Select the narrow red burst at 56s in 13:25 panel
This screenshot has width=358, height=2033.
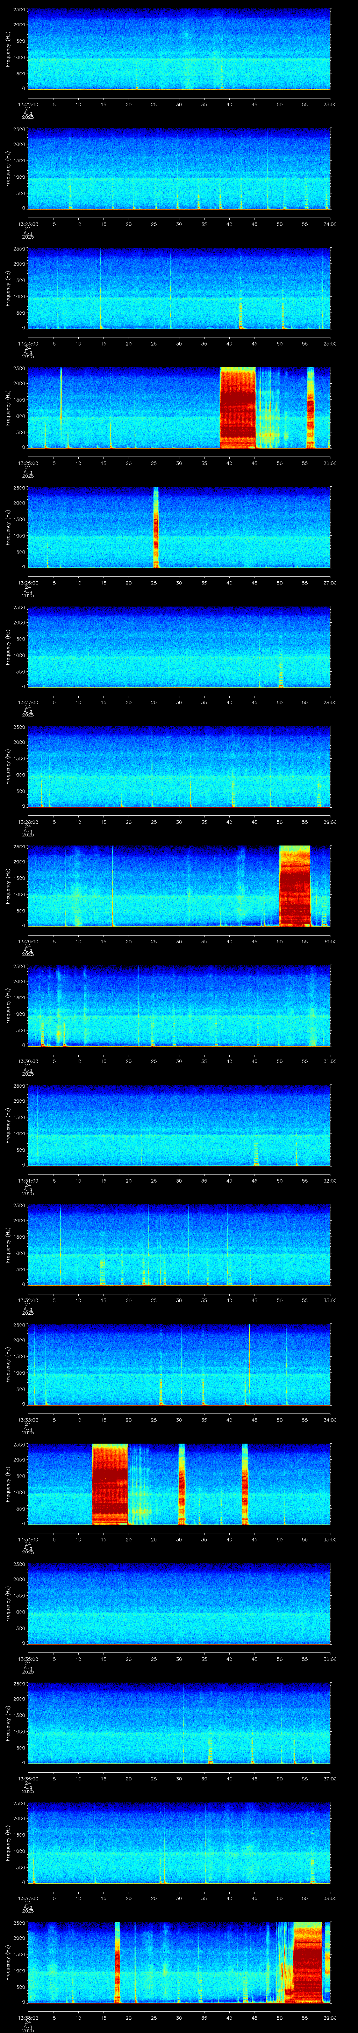(310, 408)
